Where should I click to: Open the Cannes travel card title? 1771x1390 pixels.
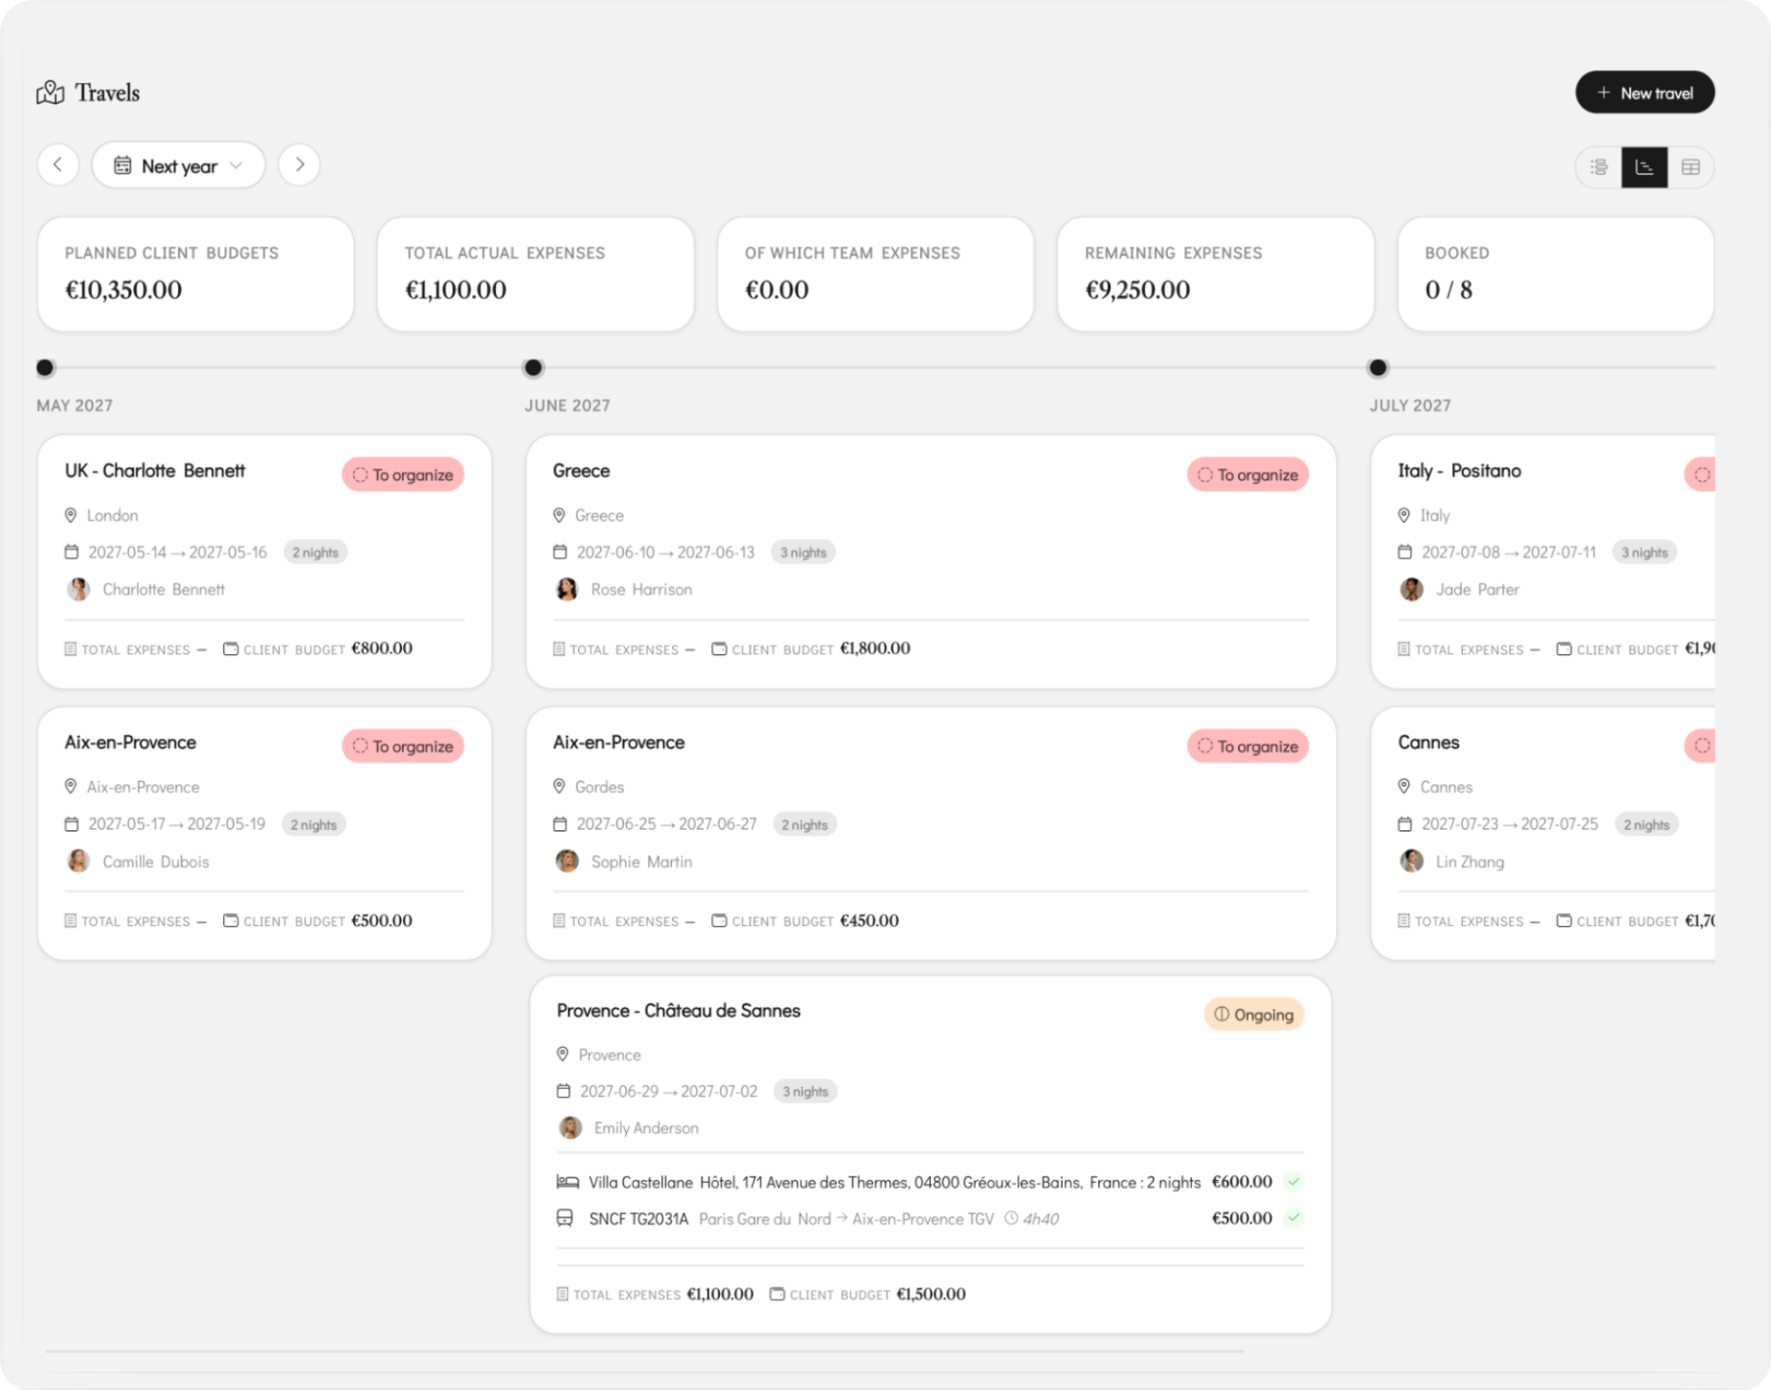click(1428, 743)
